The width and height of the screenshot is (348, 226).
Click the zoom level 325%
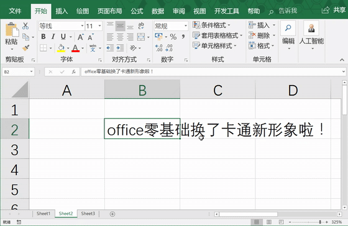(337, 222)
